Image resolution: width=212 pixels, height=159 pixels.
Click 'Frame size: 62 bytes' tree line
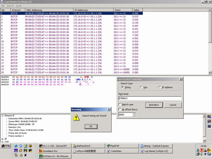pyautogui.click(x=18, y=133)
